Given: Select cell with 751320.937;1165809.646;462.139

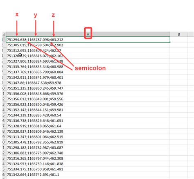Looking at the screenshot, I should [88, 131].
